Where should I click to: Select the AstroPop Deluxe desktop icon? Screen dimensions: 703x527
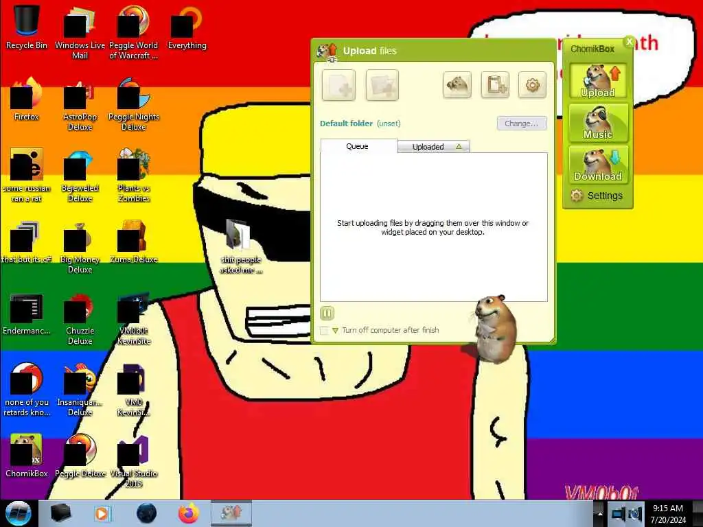(x=80, y=104)
